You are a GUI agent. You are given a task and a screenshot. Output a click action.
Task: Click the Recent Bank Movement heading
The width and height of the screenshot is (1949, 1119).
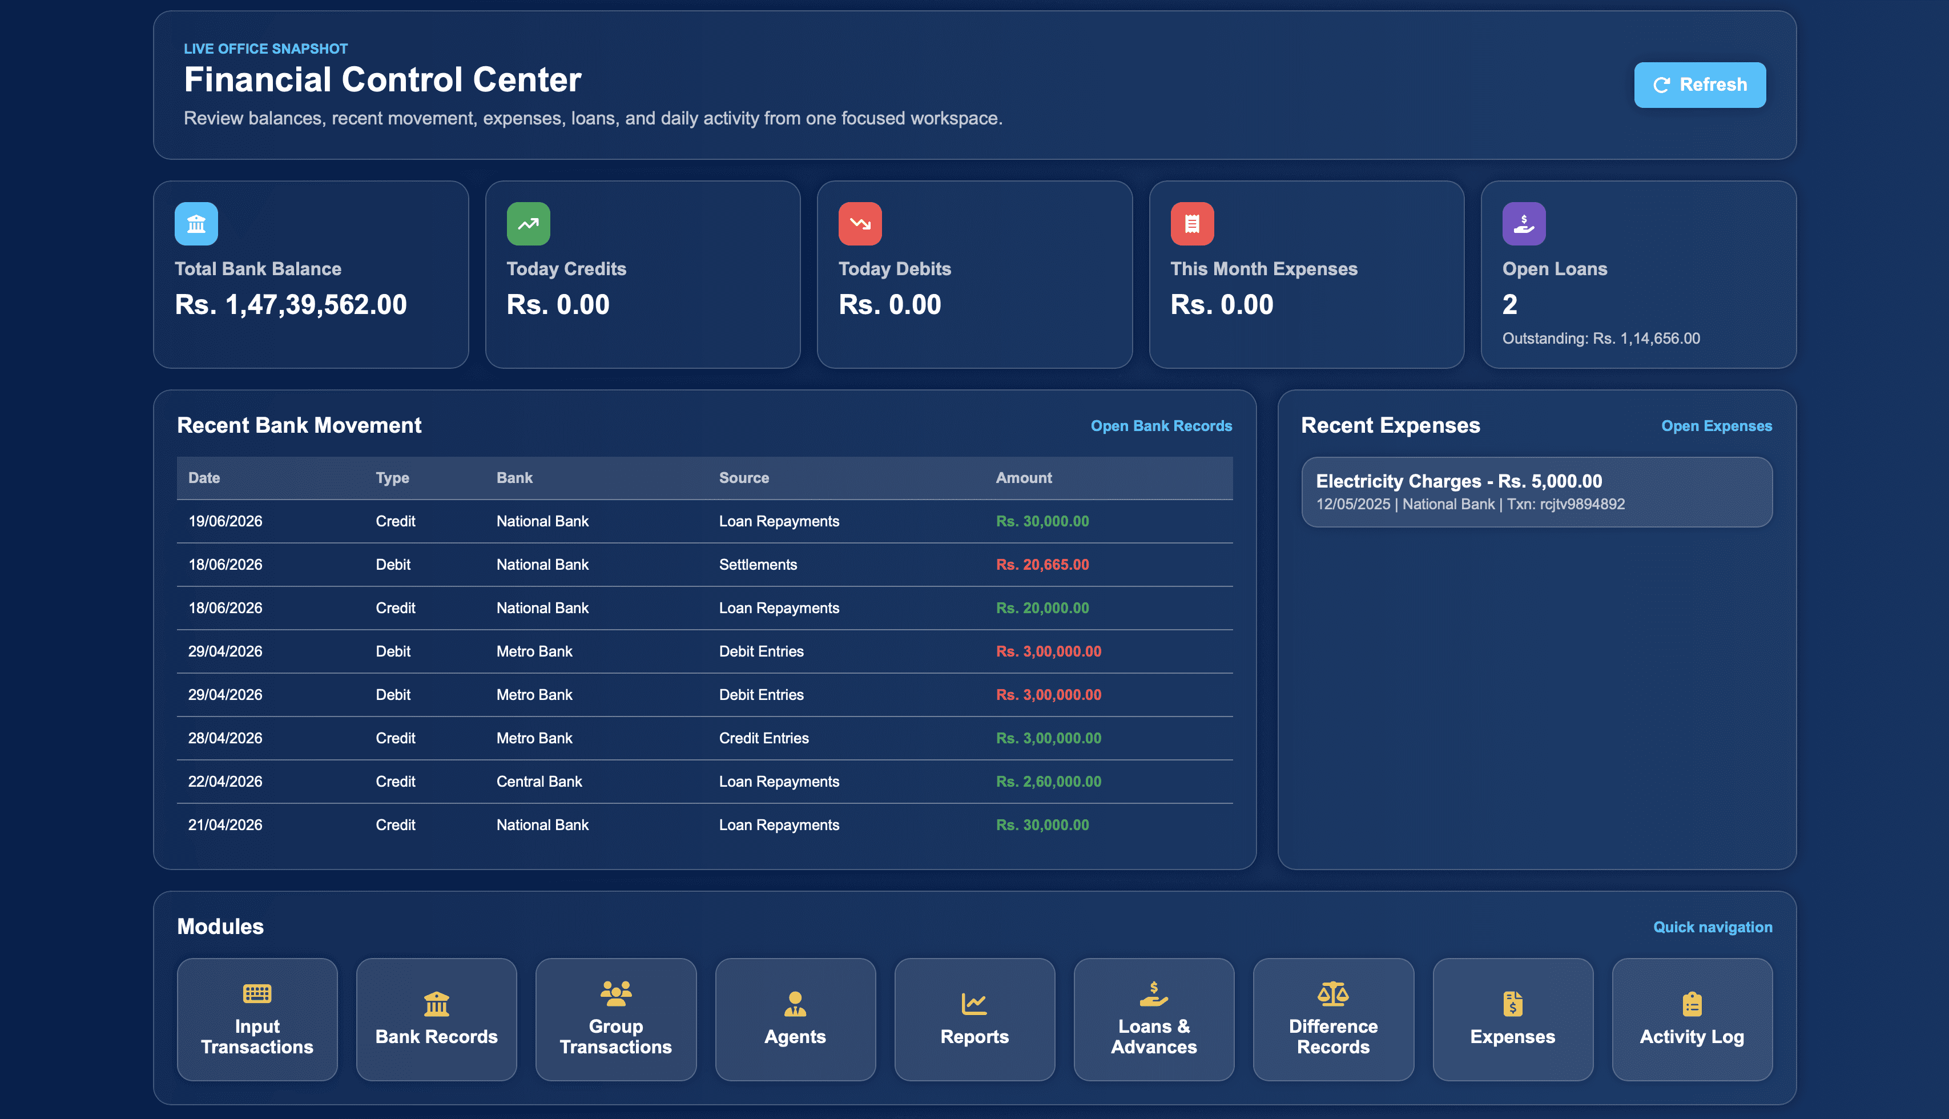point(299,426)
